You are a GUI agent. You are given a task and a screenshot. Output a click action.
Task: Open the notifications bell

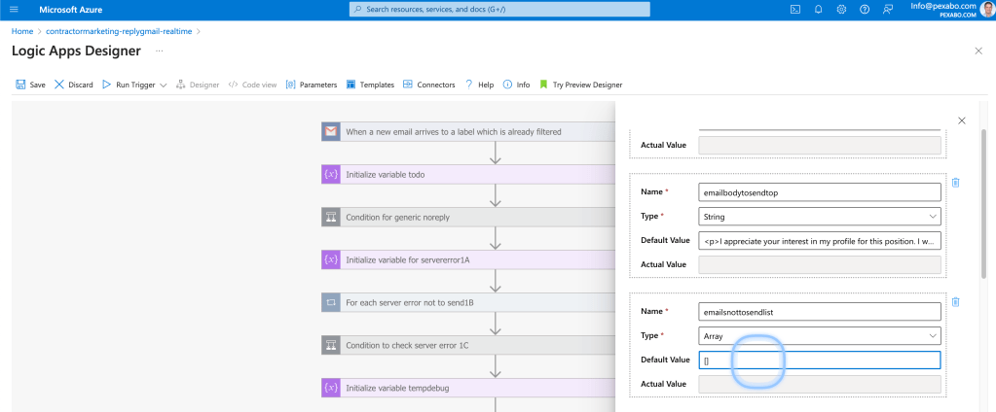[x=818, y=10]
